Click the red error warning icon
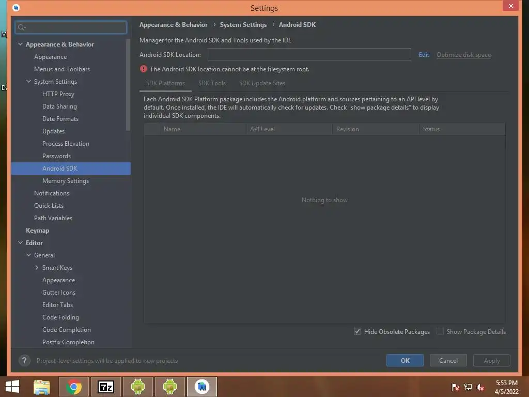Image resolution: width=529 pixels, height=397 pixels. (144, 69)
